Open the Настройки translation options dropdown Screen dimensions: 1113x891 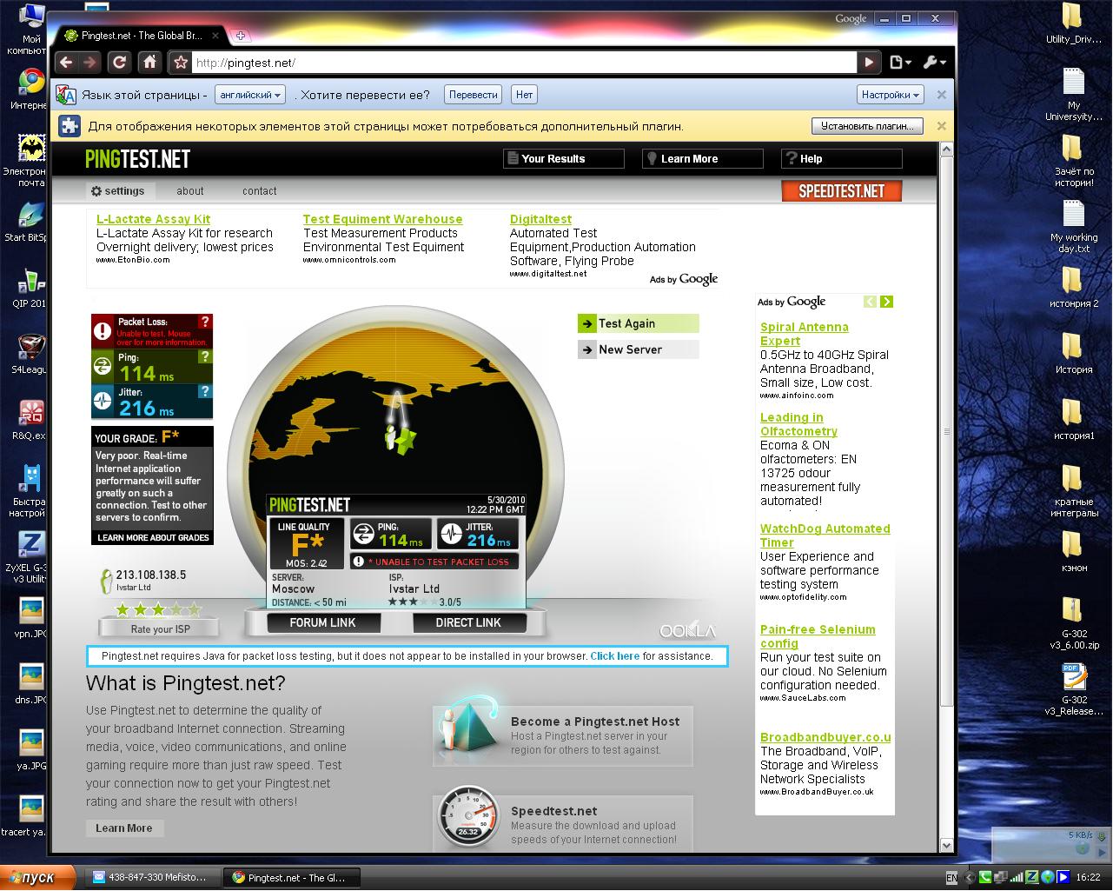(x=891, y=95)
